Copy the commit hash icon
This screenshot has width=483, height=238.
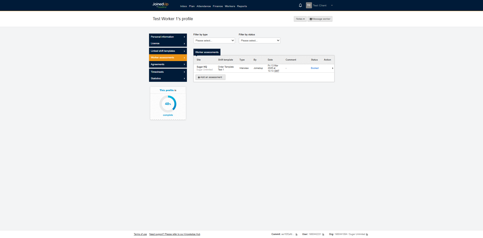tap(296, 234)
